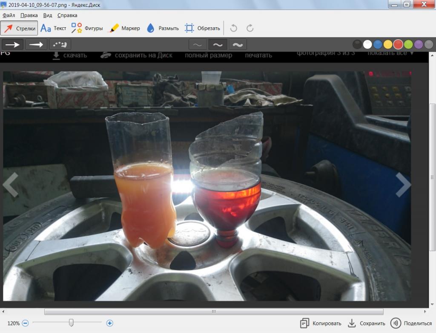Click сохранить на Диск in the image
Viewport: 436px width, 333px height.
tap(137, 55)
